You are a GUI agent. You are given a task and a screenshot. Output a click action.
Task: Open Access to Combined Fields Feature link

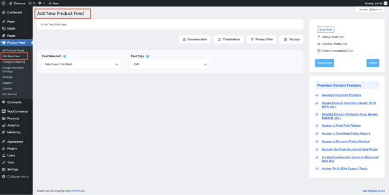point(346,133)
